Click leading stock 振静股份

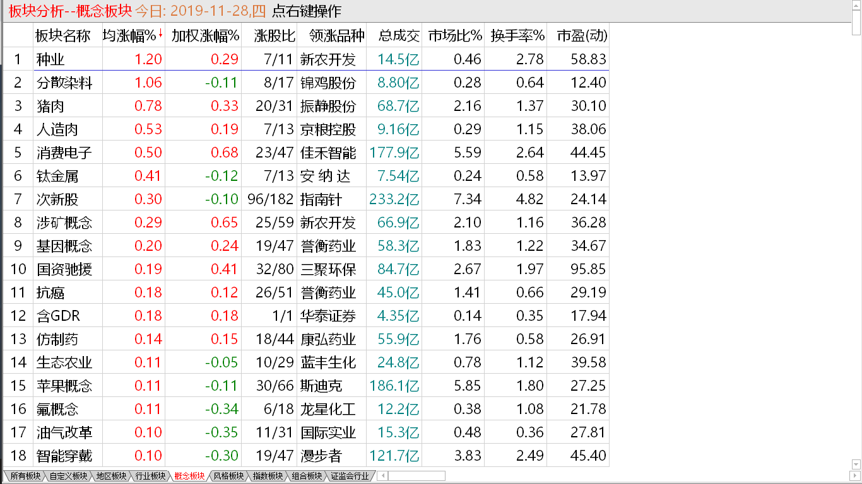click(x=328, y=106)
